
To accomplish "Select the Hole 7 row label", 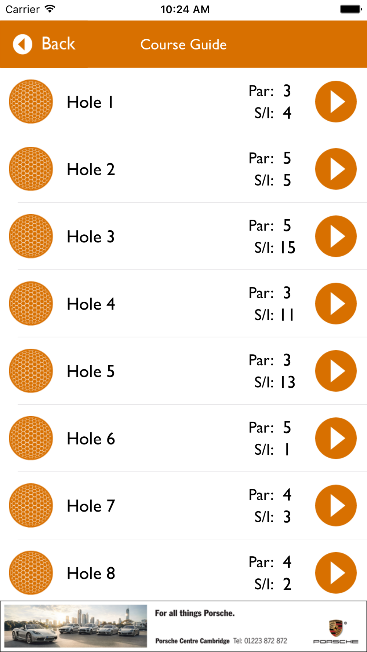I will tap(91, 506).
